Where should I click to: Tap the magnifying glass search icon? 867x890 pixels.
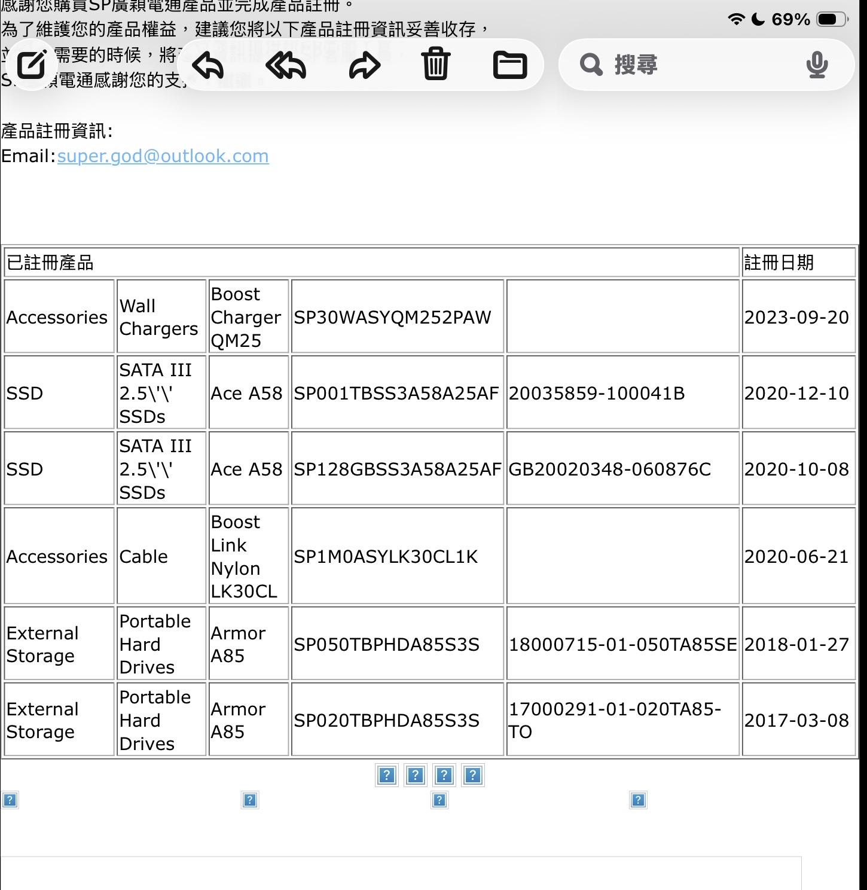591,65
